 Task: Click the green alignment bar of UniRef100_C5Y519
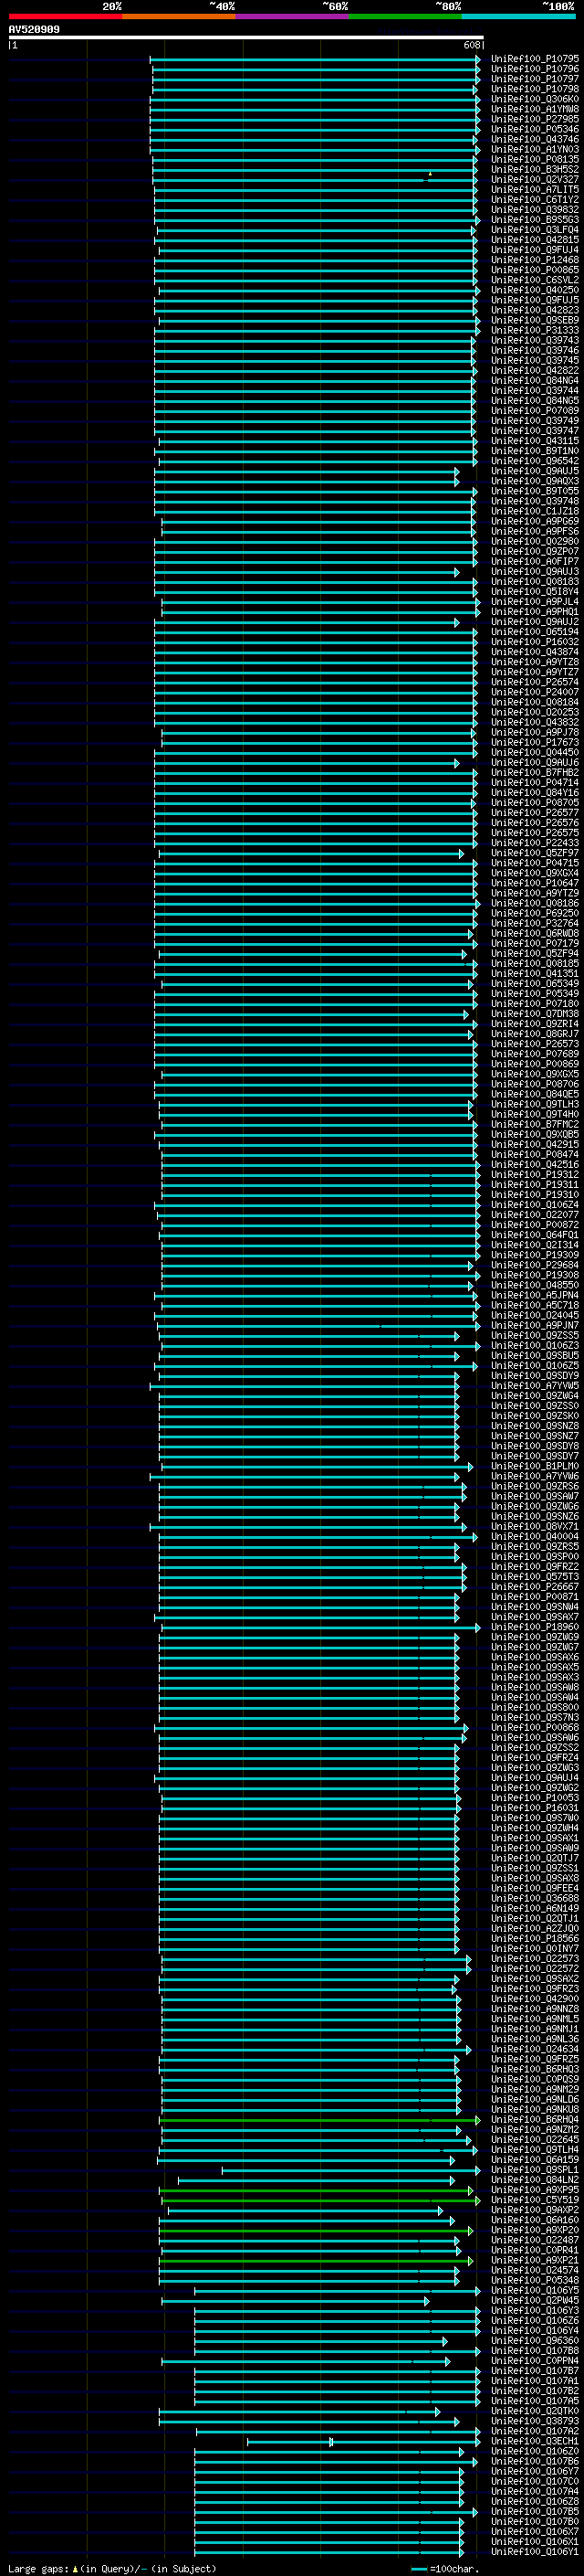click(320, 2200)
